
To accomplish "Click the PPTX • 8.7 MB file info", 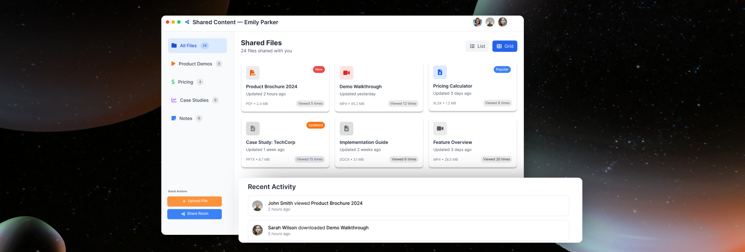I will 257,160.
